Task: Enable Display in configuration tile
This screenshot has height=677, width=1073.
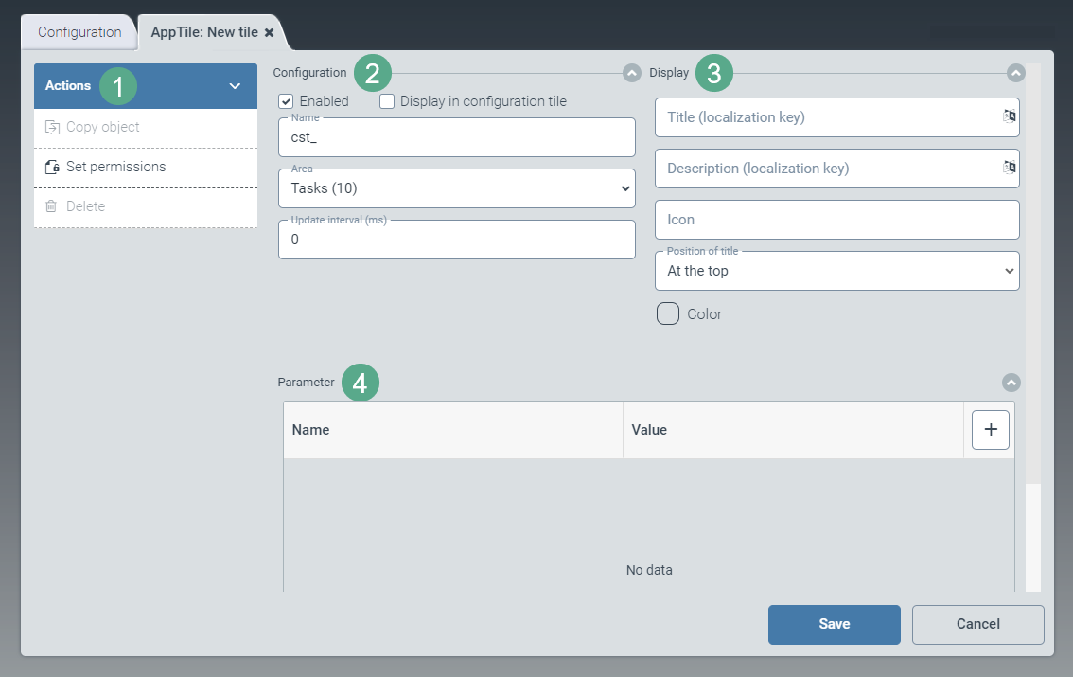Action: tap(387, 101)
